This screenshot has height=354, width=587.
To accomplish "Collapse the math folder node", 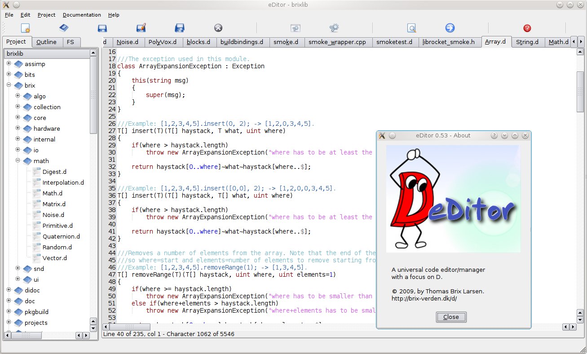I will coord(18,160).
